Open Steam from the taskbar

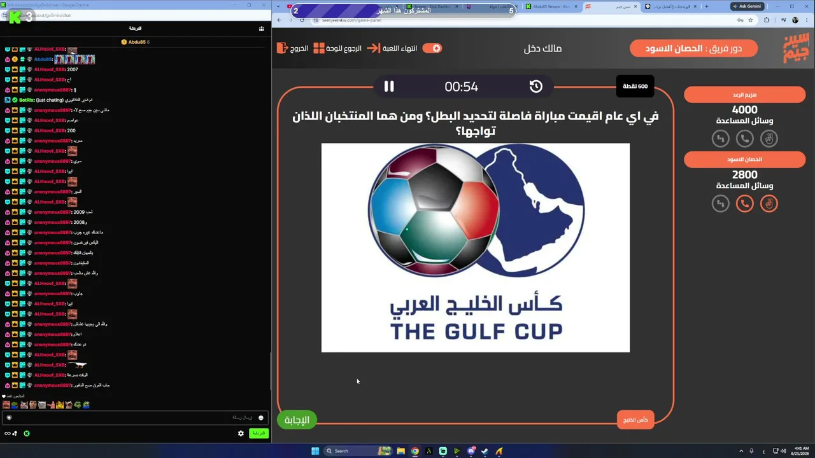485,451
